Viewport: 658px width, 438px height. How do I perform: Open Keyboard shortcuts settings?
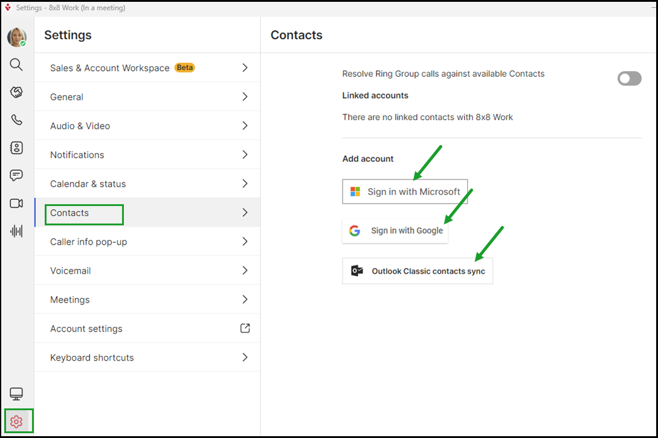(x=147, y=357)
